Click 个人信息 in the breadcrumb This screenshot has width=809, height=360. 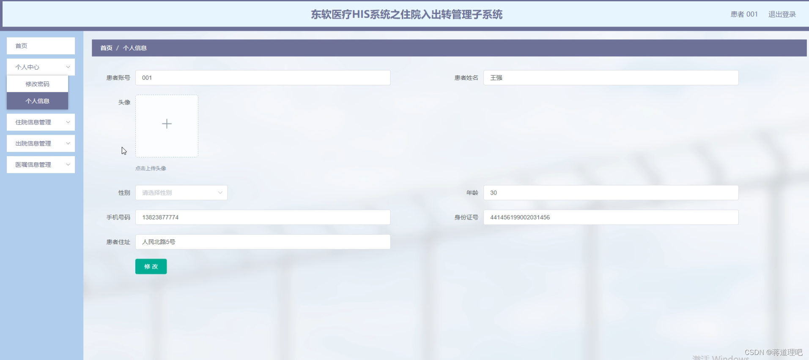coord(134,48)
